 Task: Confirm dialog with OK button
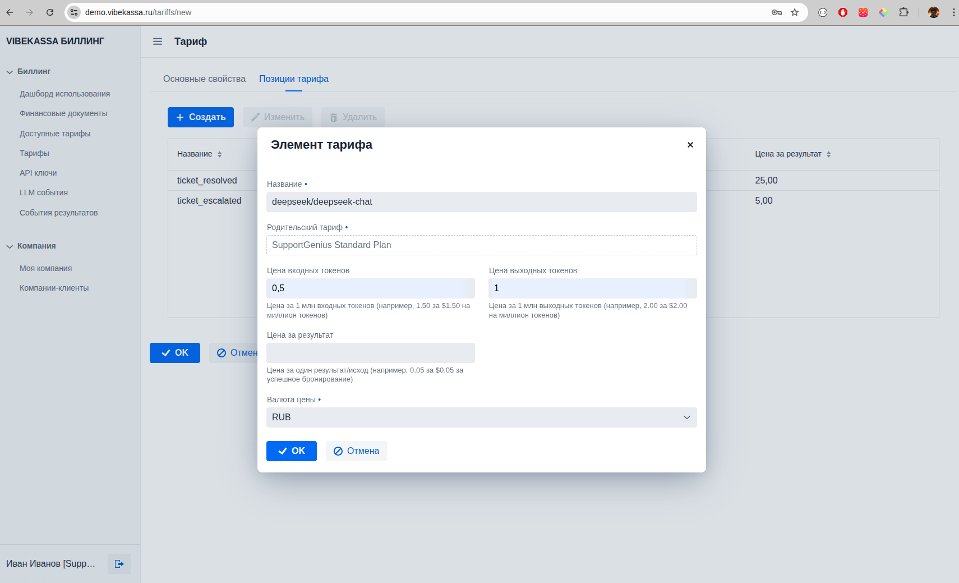(x=291, y=451)
